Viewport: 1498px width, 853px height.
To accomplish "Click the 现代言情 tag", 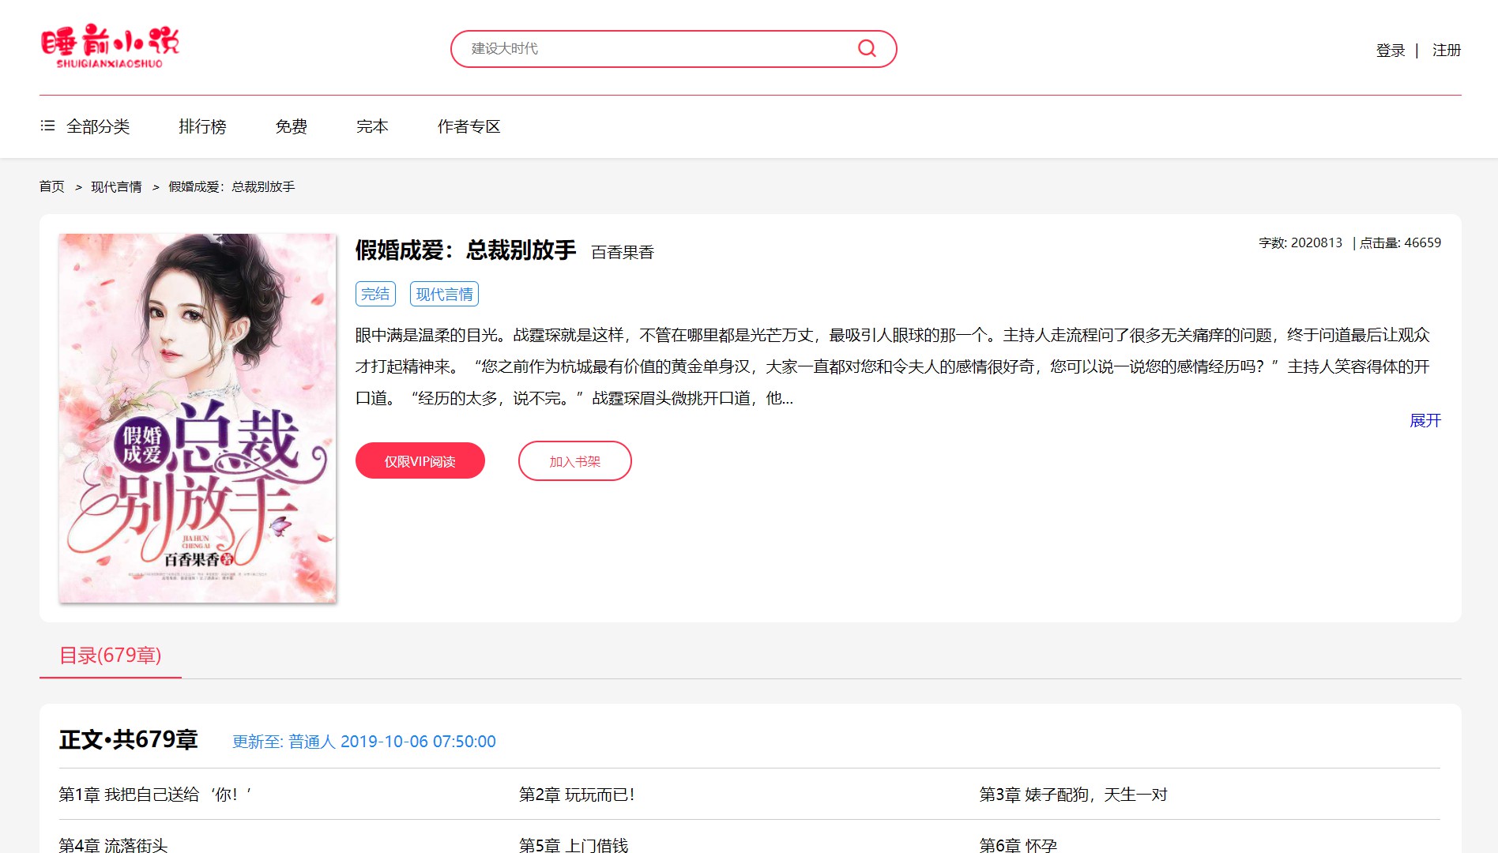I will pyautogui.click(x=444, y=294).
